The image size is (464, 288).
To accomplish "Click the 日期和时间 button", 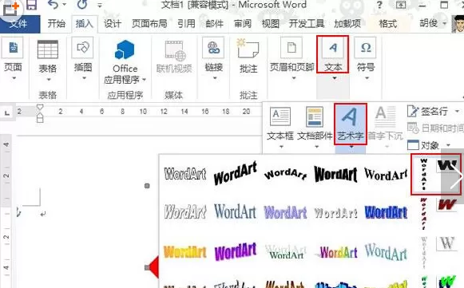I will 435,128.
